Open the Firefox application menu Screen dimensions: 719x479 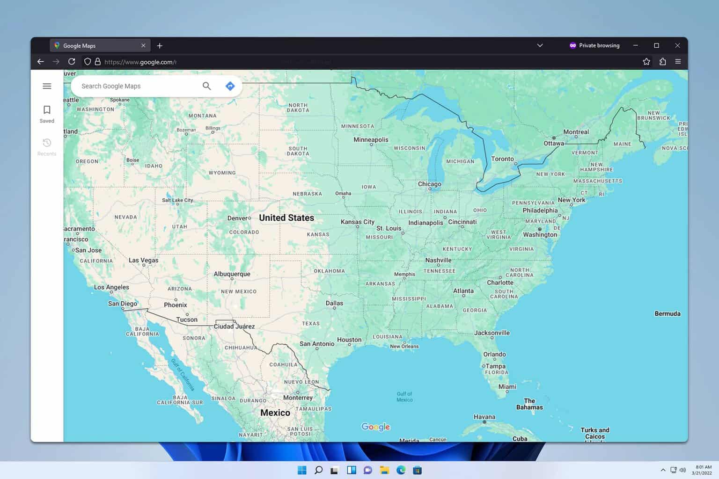[678, 61]
